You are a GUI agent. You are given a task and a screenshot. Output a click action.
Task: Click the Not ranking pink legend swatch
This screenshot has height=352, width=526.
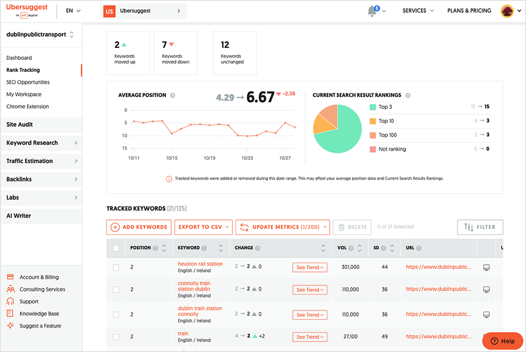[373, 149]
